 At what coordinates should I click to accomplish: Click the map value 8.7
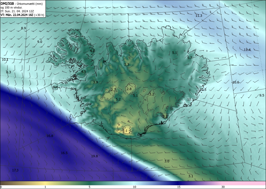(x=72, y=59)
